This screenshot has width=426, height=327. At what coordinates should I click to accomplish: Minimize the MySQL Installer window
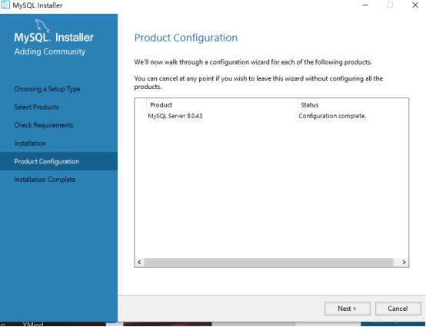point(365,5)
